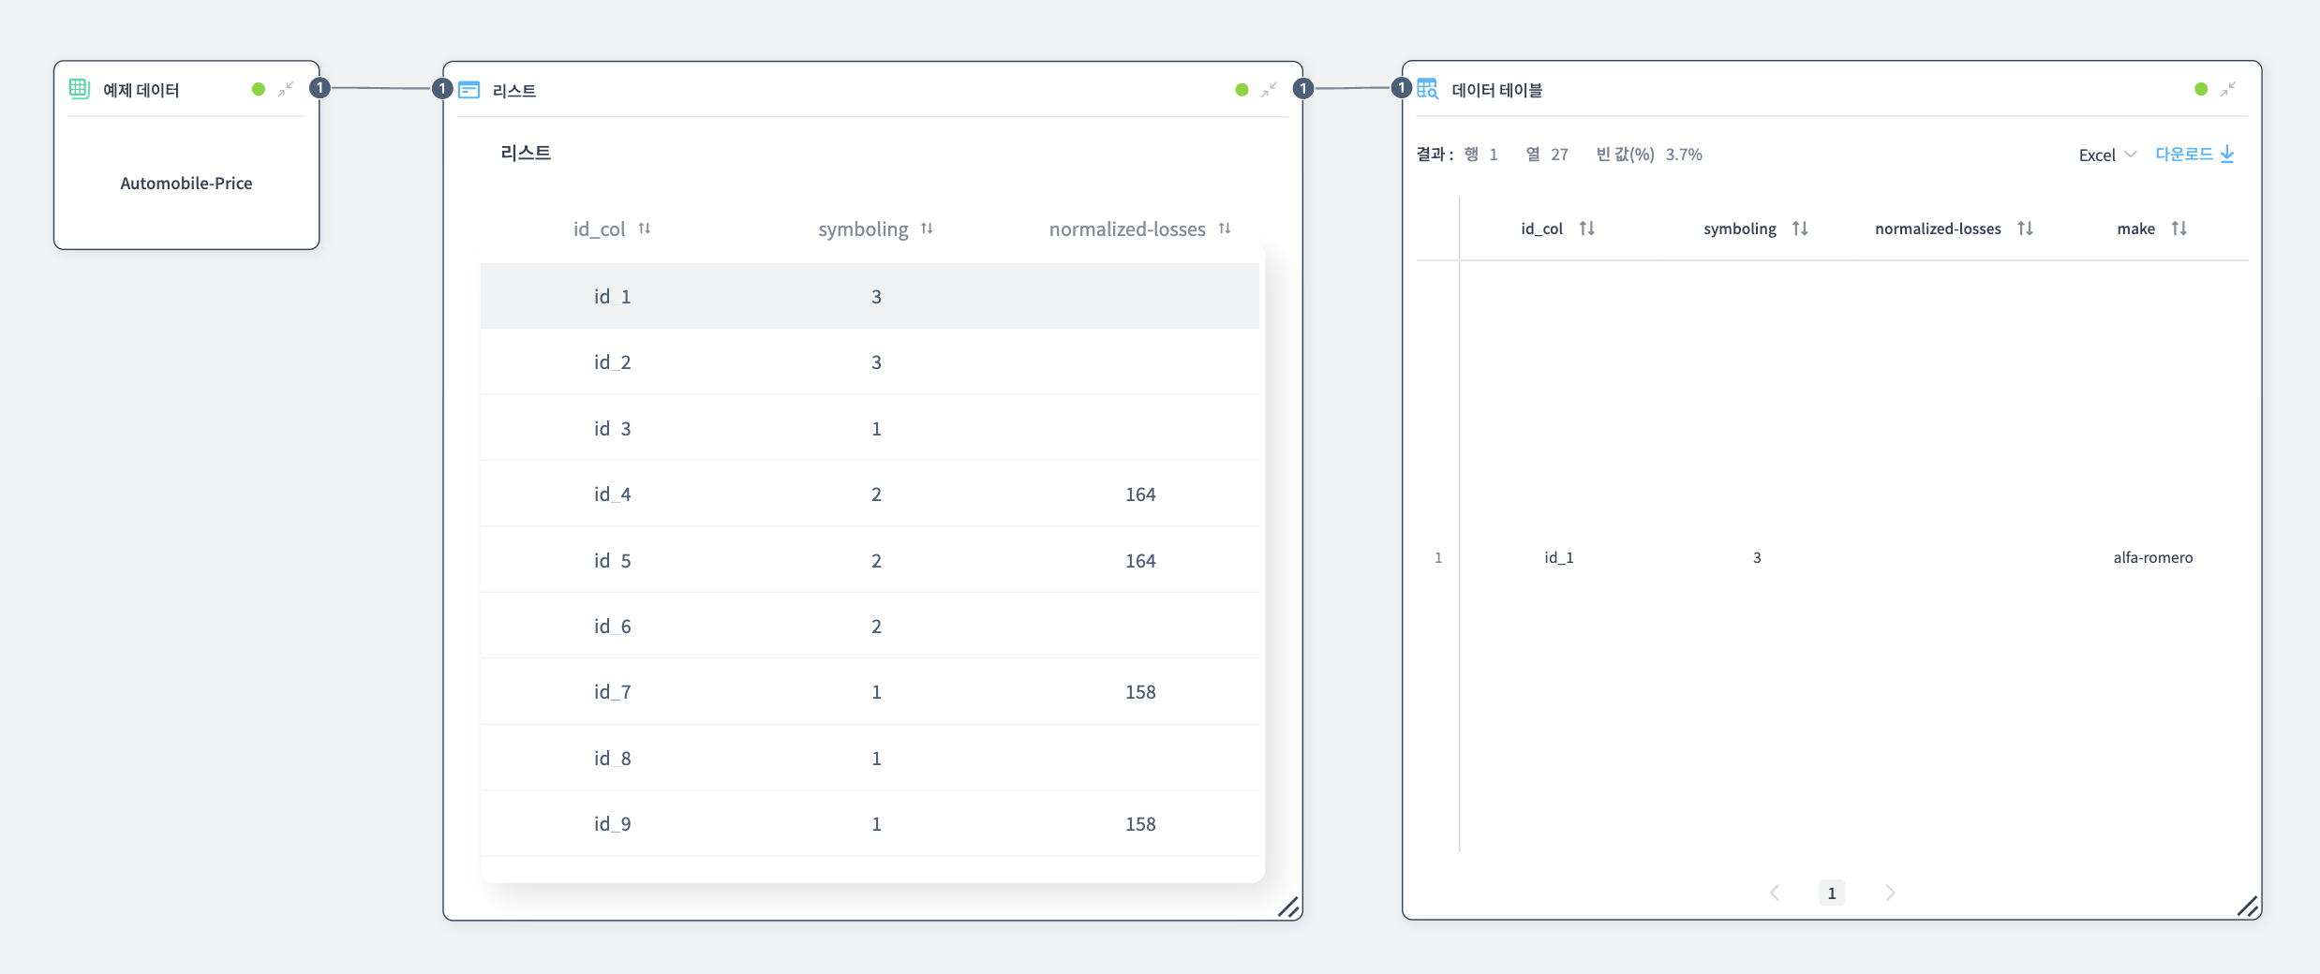The width and height of the screenshot is (2320, 974).
Task: Click the output port of sample data node
Action: pyautogui.click(x=320, y=88)
